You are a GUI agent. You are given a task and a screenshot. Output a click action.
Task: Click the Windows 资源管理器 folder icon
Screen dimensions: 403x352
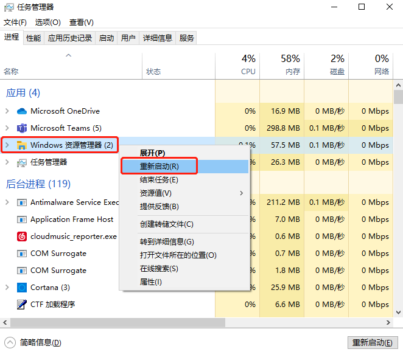[22, 145]
